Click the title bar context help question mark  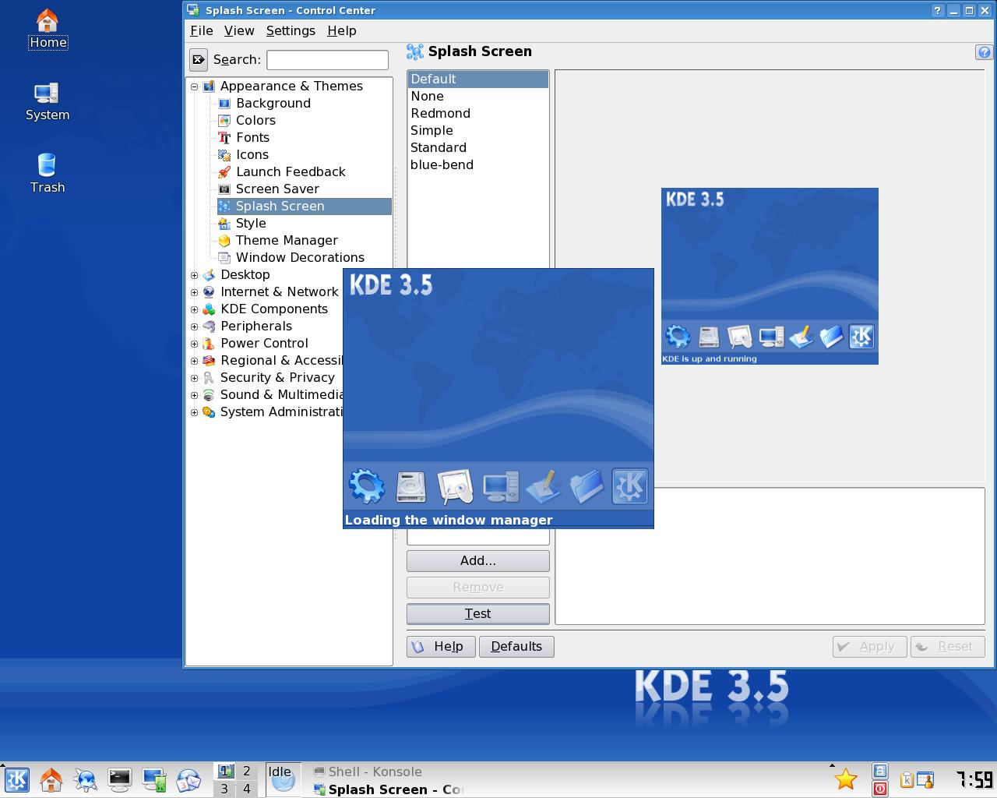point(937,10)
